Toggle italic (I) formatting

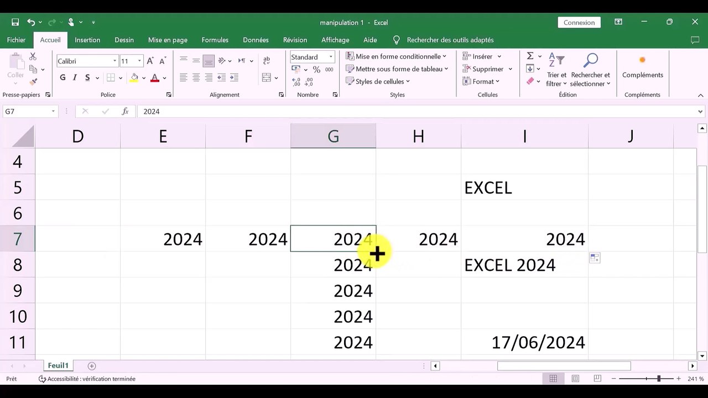click(x=75, y=78)
